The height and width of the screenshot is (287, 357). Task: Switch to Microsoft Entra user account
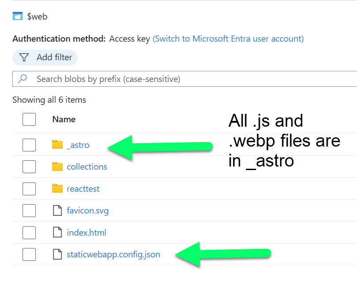pos(228,39)
